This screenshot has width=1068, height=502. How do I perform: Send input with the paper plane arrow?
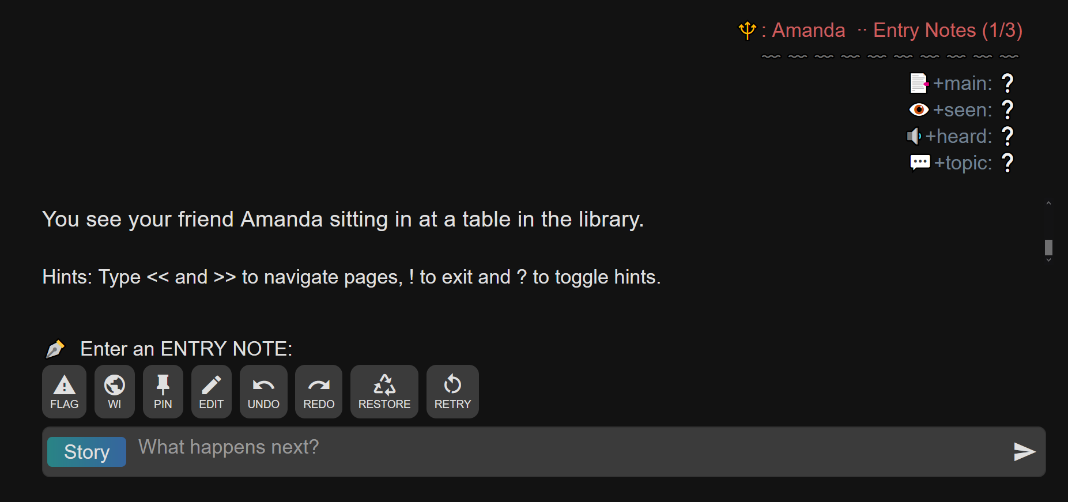coord(1024,452)
